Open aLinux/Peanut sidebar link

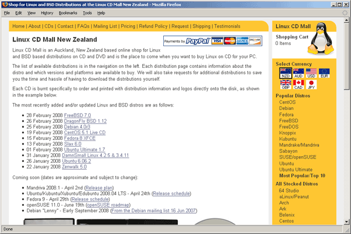(x=294, y=197)
